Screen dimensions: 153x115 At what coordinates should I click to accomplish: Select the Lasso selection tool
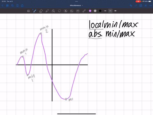click(x=59, y=11)
